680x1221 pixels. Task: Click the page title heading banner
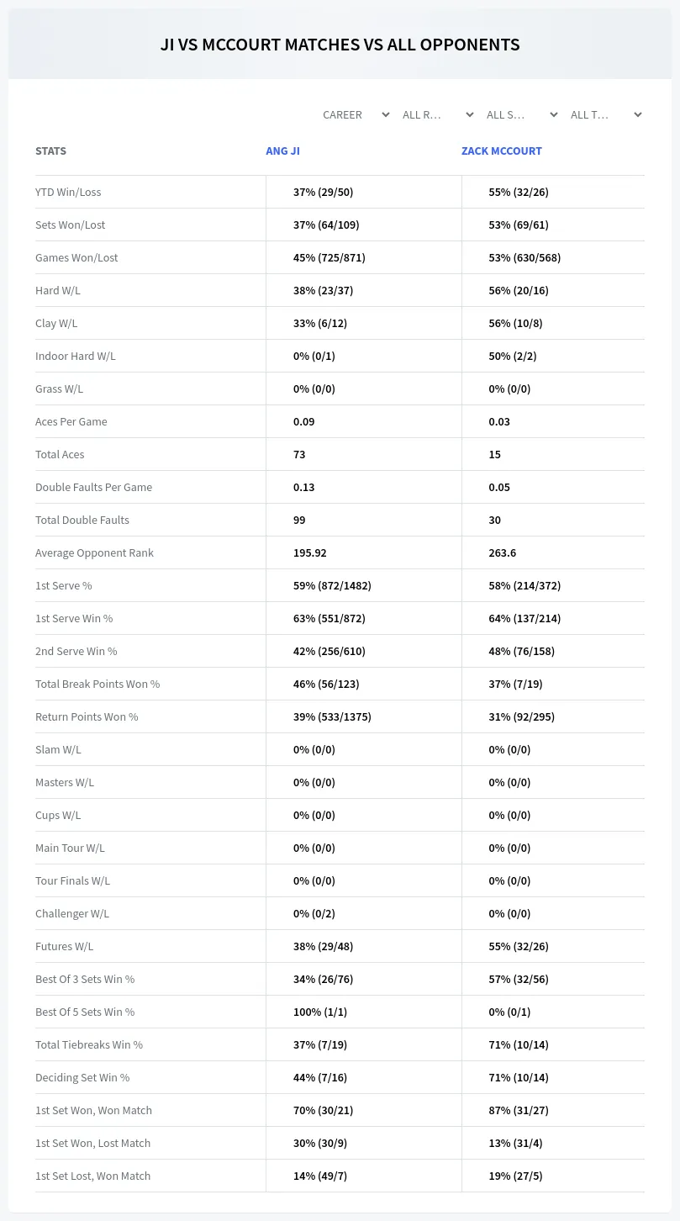pos(340,45)
